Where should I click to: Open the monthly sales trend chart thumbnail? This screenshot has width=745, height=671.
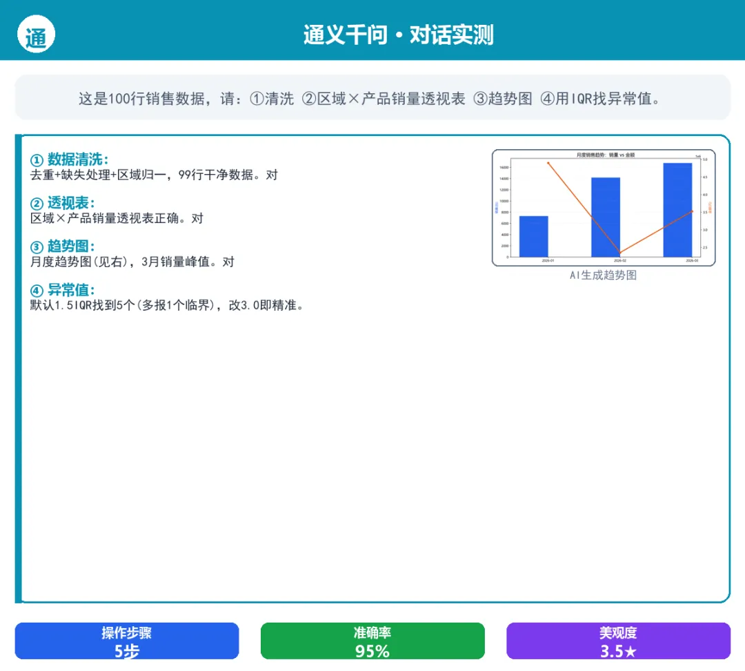point(604,208)
